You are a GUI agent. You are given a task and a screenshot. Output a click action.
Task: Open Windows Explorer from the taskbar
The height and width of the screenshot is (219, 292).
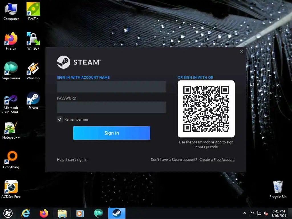click(62, 213)
